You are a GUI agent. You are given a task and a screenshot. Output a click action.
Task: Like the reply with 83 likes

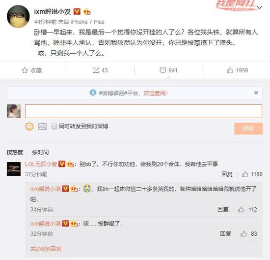tap(243, 233)
